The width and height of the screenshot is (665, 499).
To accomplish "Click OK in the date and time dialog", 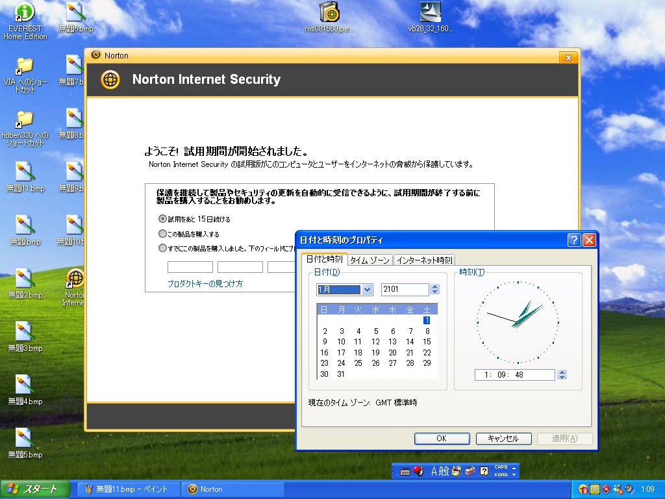I will 442,439.
